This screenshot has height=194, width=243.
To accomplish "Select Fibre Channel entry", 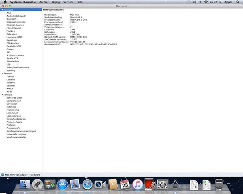I will (x=13, y=28).
